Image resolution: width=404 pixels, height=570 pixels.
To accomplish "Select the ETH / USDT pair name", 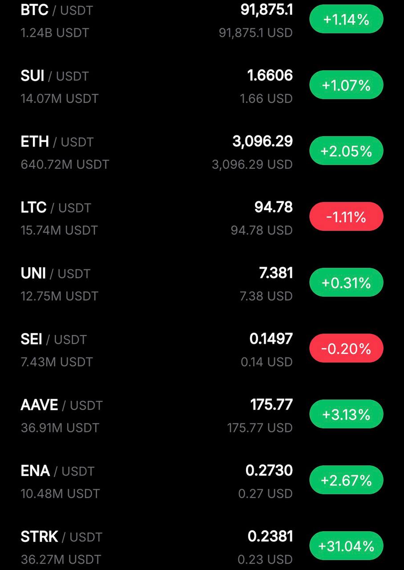I will (57, 142).
